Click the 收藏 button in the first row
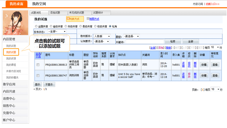 click(204, 65)
